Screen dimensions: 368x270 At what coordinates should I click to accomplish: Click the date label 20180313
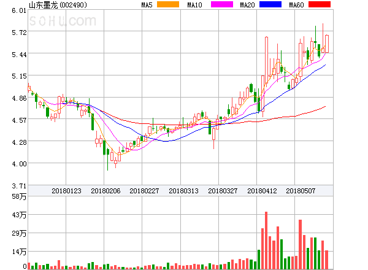(183, 191)
